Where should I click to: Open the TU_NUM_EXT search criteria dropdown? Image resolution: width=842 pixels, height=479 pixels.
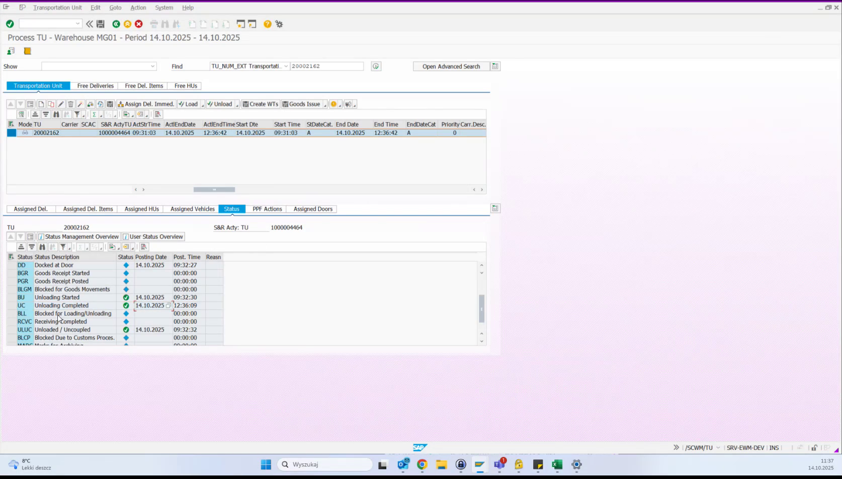coord(285,66)
